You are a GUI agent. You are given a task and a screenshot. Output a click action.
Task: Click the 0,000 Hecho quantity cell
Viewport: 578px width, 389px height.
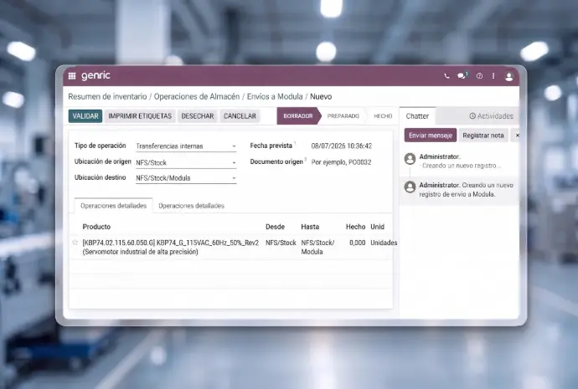(x=357, y=243)
